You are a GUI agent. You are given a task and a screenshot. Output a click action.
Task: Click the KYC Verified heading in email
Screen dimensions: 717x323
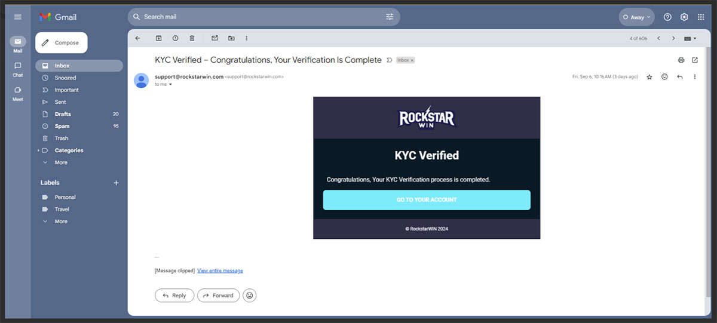(427, 156)
